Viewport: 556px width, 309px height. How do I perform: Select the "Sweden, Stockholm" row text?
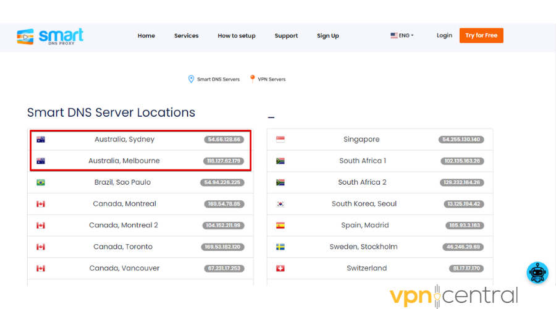click(363, 247)
